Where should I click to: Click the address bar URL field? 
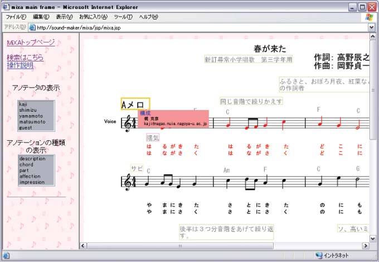pyautogui.click(x=198, y=27)
